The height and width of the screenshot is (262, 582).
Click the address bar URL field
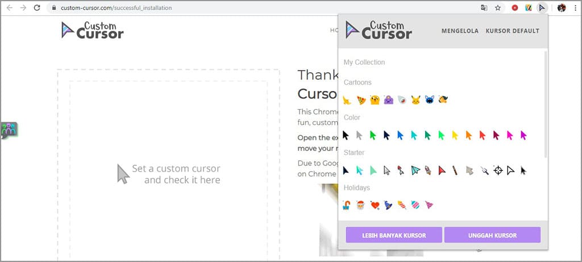(227, 8)
